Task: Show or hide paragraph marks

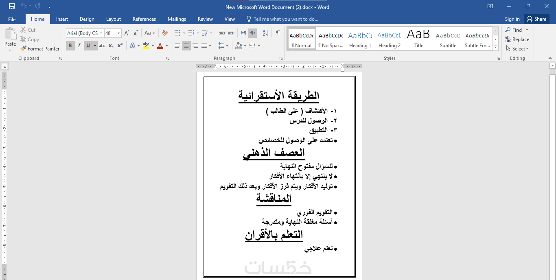Action: (278, 33)
